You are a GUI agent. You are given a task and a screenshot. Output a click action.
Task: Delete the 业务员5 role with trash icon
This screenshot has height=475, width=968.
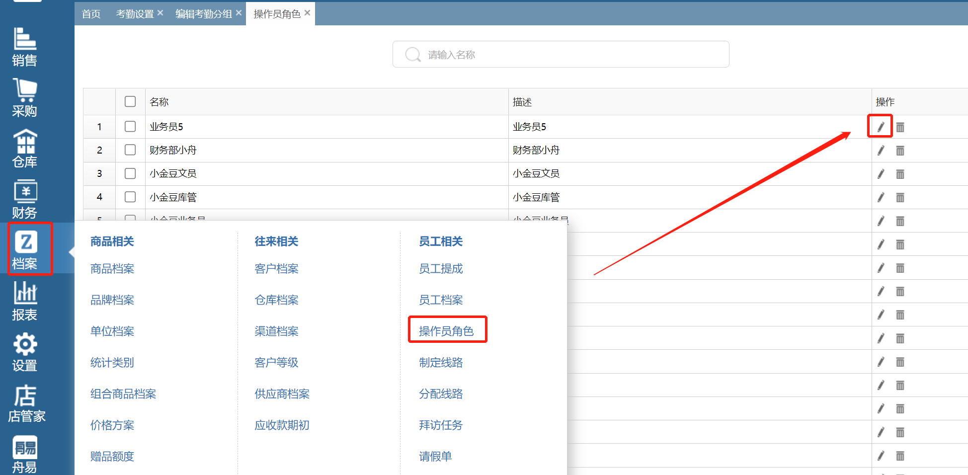tap(900, 127)
